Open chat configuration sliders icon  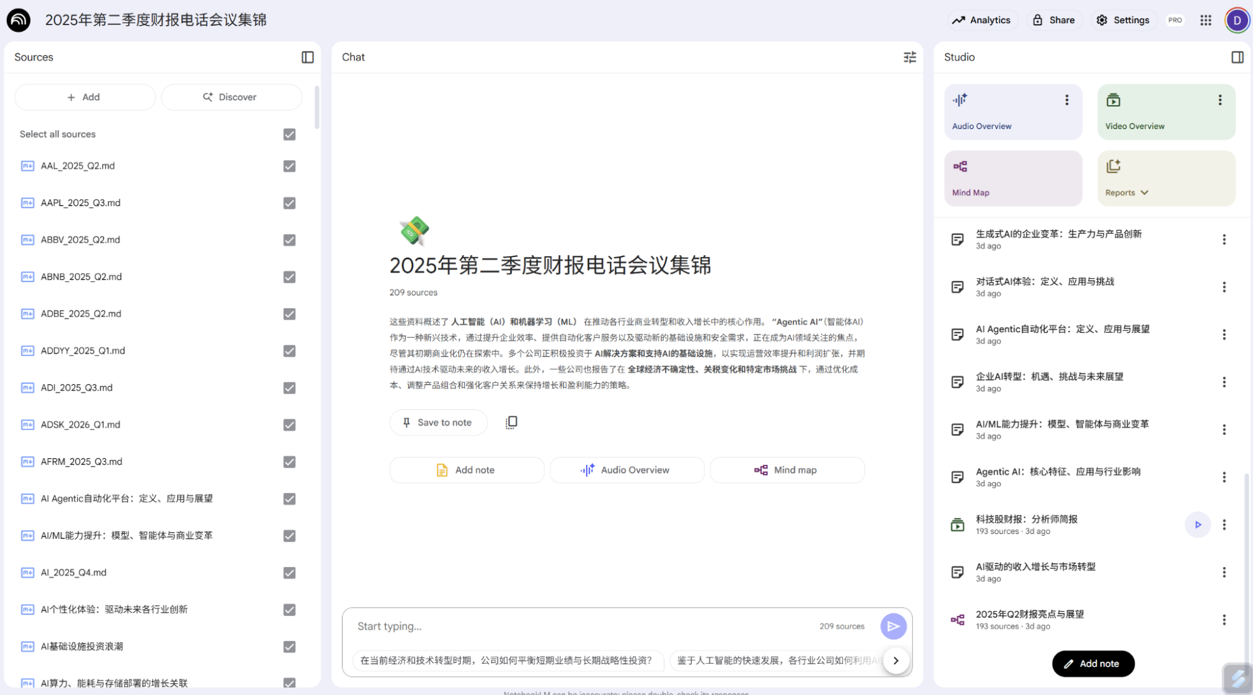(910, 57)
